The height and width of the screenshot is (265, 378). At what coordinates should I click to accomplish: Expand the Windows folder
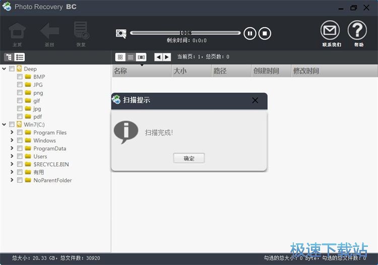(x=12, y=140)
